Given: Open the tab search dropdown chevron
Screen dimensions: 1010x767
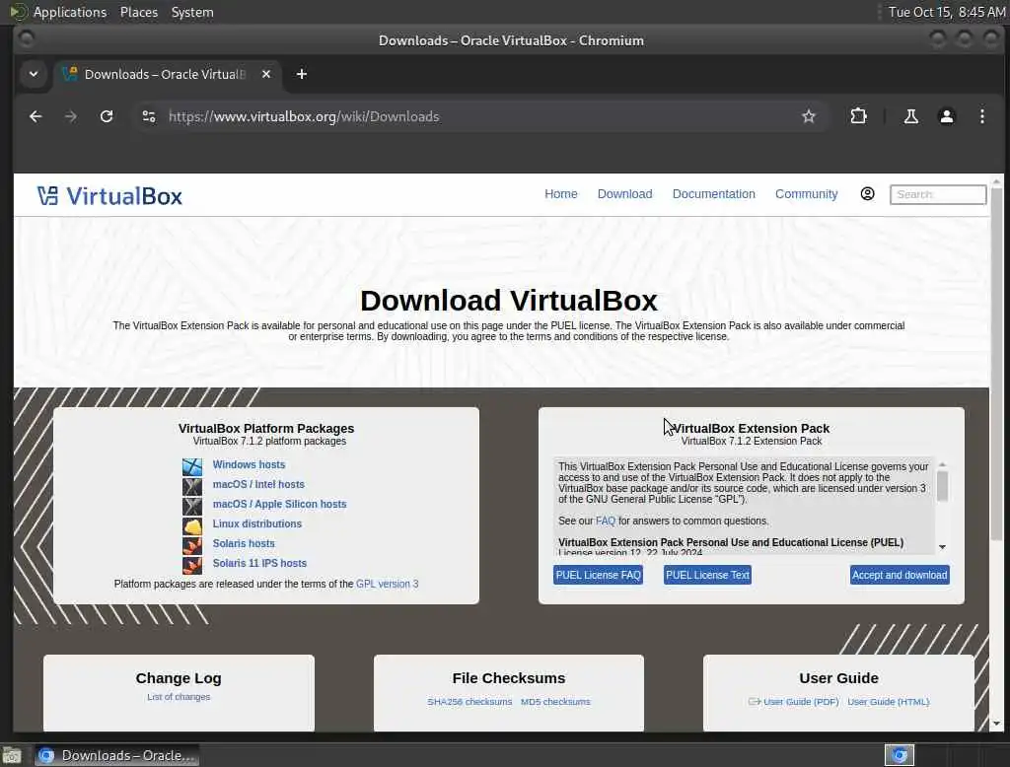Looking at the screenshot, I should (34, 74).
